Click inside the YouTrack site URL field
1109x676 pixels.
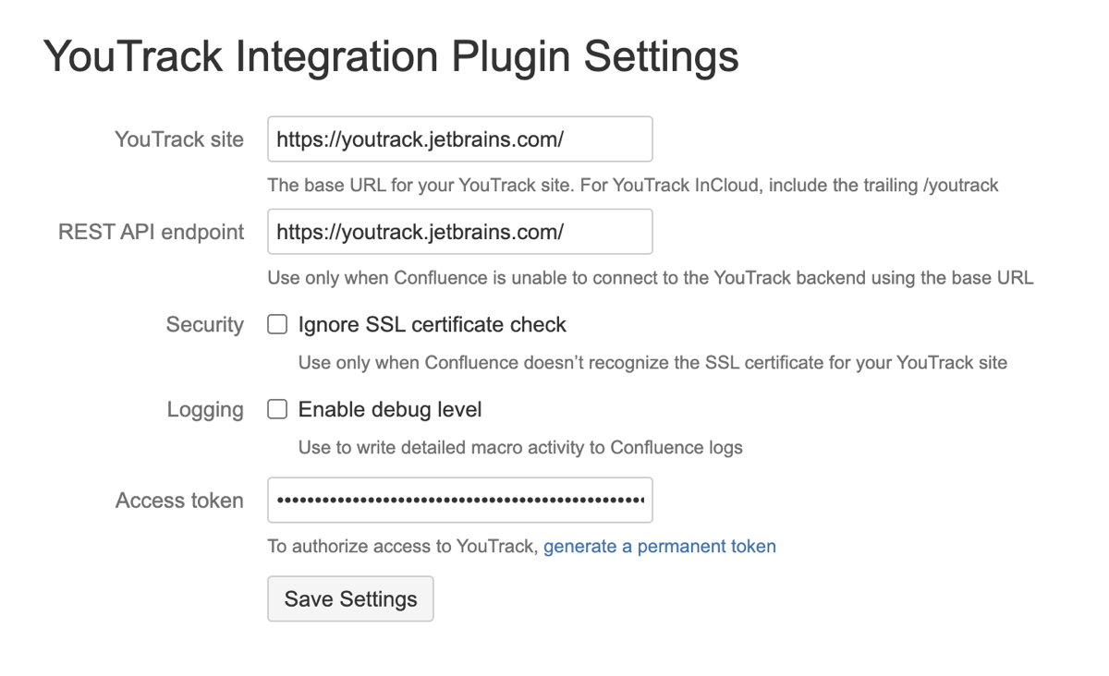[459, 139]
